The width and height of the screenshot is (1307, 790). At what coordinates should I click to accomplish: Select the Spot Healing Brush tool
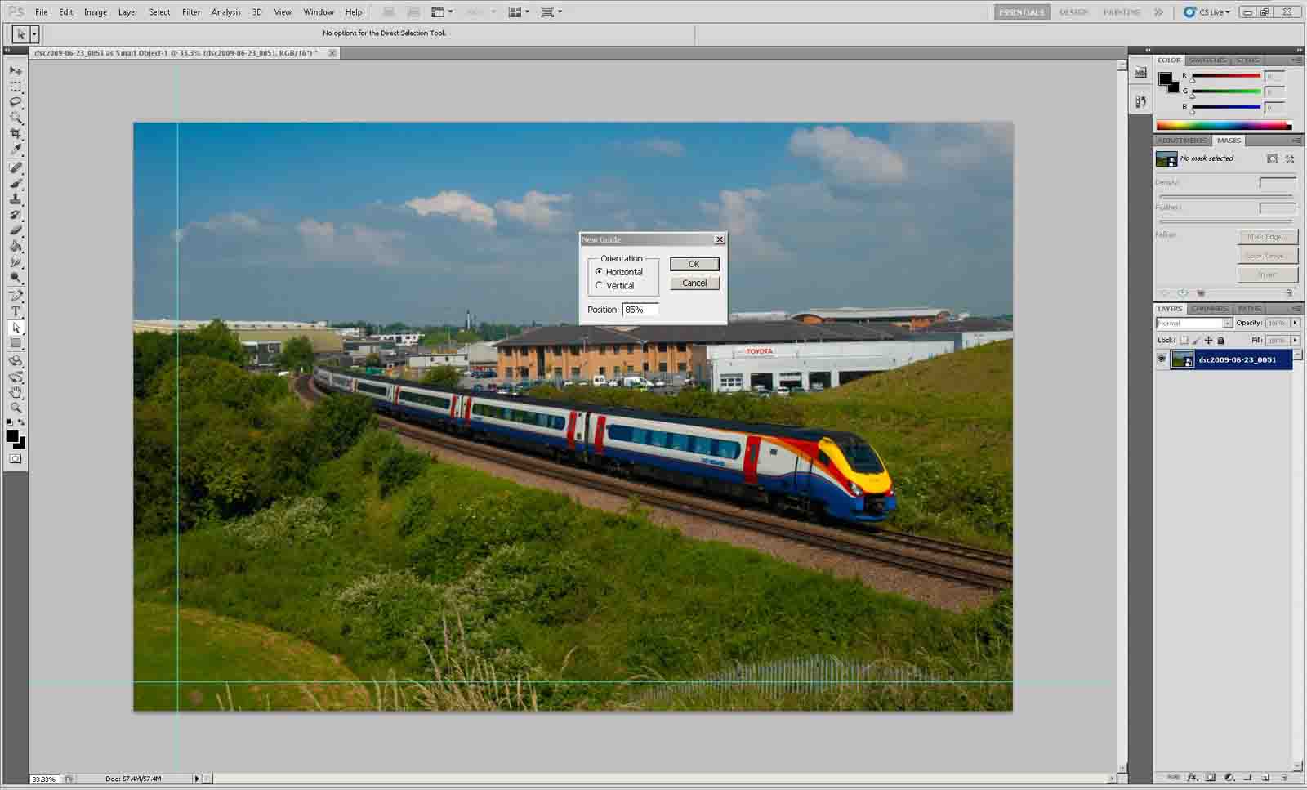click(16, 167)
